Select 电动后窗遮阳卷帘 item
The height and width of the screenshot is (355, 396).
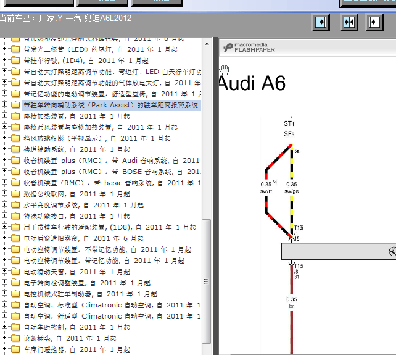pos(84,239)
